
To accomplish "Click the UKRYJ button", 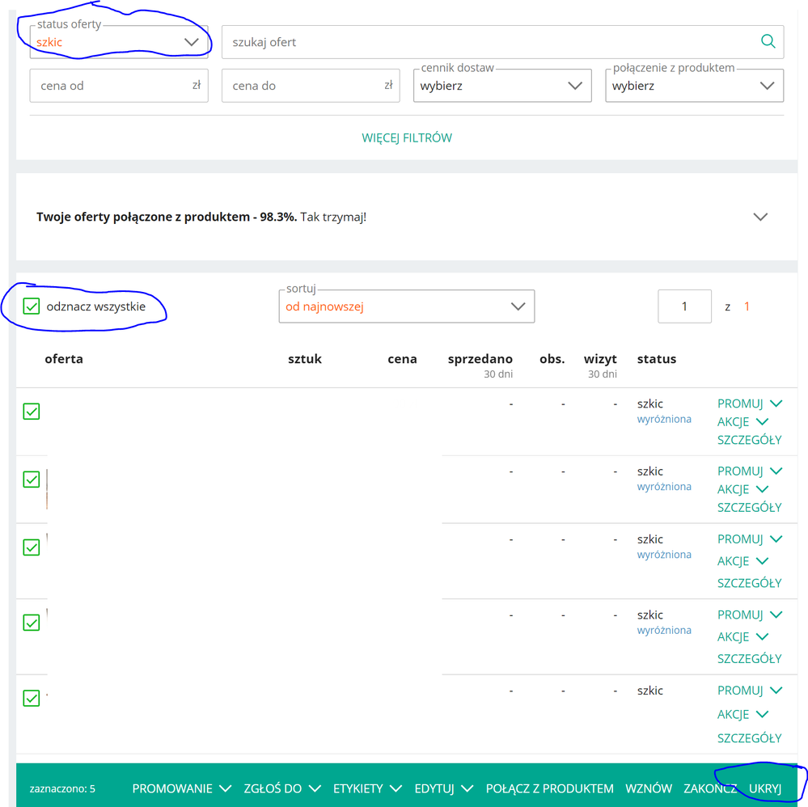I will (765, 788).
